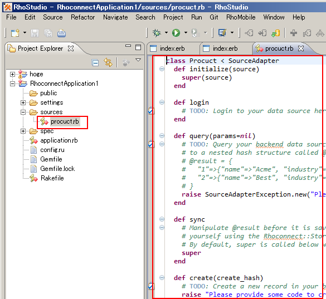Fold the create method in editor
The width and height of the screenshot is (326, 299).
[162, 277]
